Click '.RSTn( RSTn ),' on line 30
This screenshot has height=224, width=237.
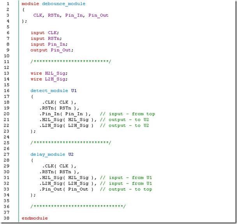pyautogui.click(x=59, y=172)
